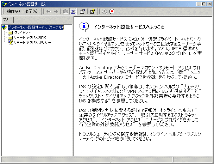Click the Back arrow toolbar icon
214x164 pixels.
pyautogui.click(x=48, y=11)
